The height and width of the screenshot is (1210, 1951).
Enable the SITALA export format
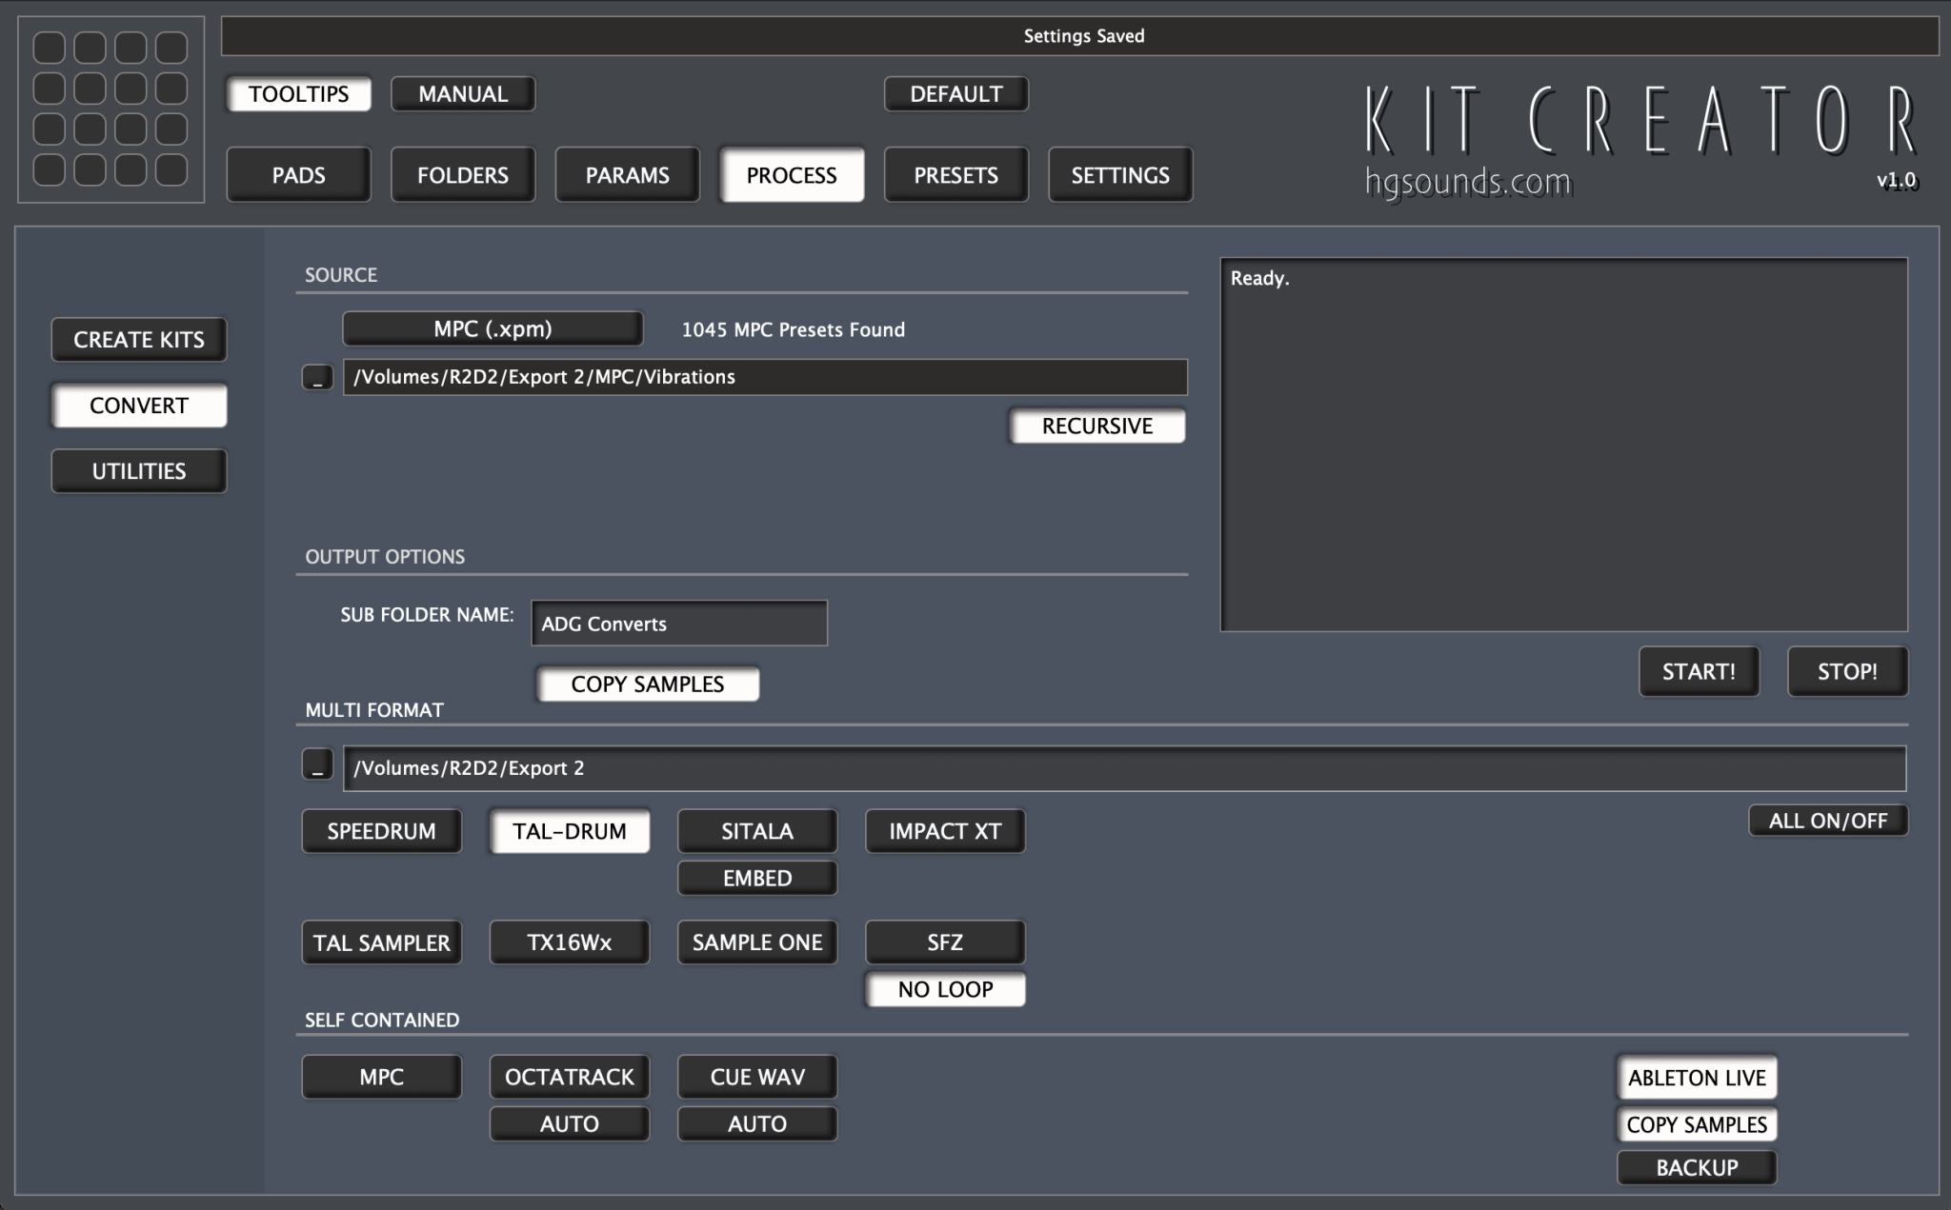tap(756, 830)
